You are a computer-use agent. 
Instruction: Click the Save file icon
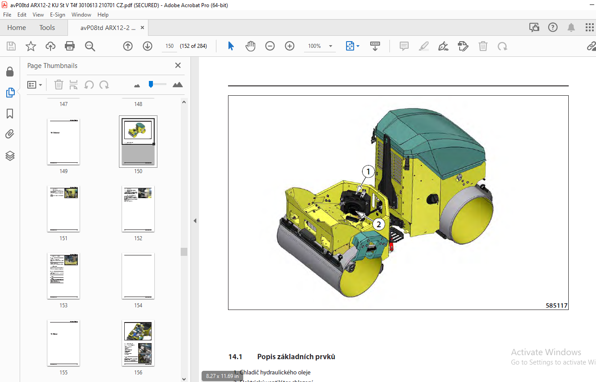click(11, 46)
